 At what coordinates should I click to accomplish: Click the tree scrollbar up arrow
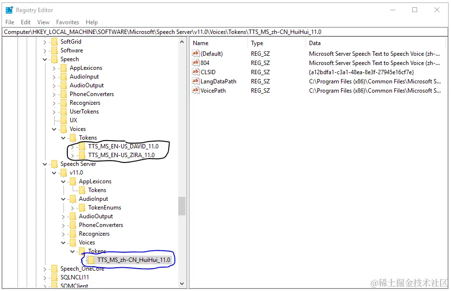[x=182, y=42]
